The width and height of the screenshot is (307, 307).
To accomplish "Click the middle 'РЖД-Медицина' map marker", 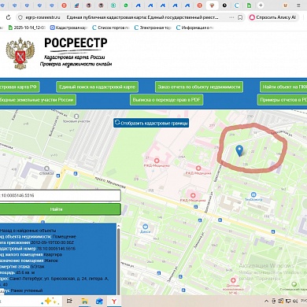I will pyautogui.click(x=198, y=168).
